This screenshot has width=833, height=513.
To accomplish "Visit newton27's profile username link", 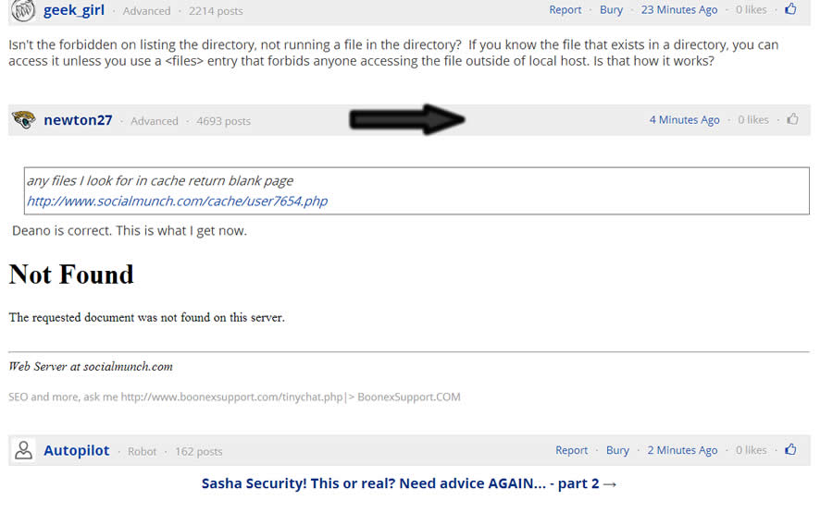I will [x=78, y=120].
